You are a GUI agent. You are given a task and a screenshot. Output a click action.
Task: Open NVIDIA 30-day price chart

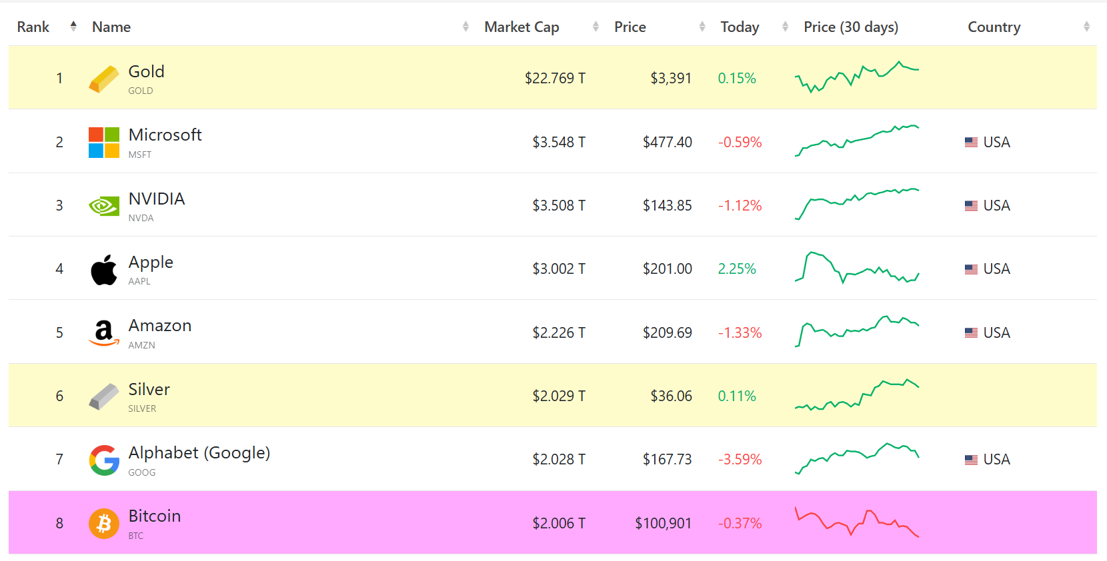[857, 204]
